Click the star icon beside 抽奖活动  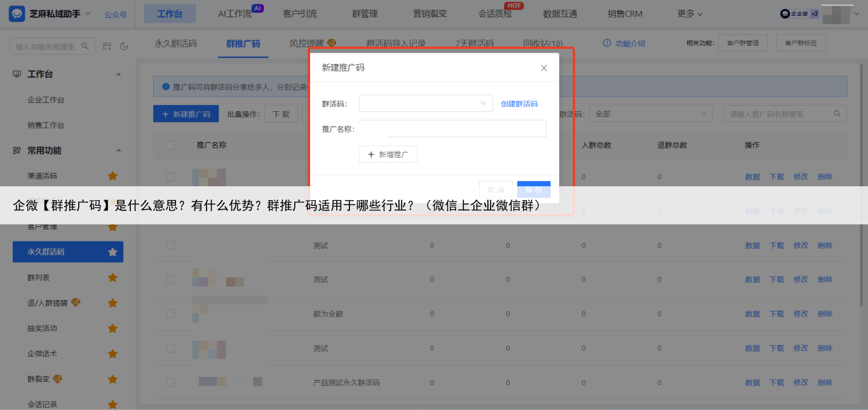pyautogui.click(x=112, y=329)
